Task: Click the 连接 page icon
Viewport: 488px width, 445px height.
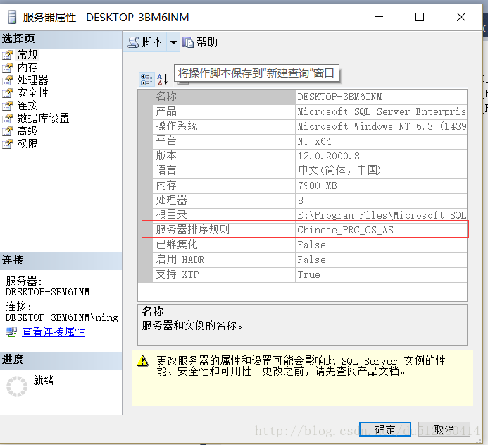Action: (8, 106)
